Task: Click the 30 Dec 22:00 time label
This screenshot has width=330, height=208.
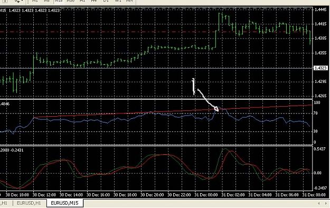Action: (x=179, y=195)
